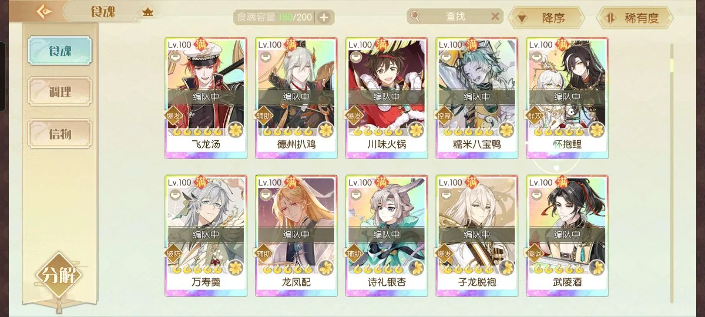
Task: Toggle 降序 sort order
Action: pyautogui.click(x=546, y=18)
